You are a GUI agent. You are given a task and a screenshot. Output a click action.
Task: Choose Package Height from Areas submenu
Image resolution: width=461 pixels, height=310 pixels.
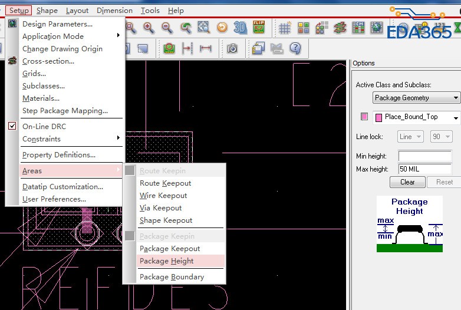pyautogui.click(x=167, y=261)
